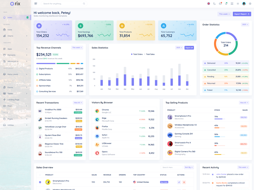Select Landing Page in the sidebar
Screen dimensions: 254x190
(13, 100)
